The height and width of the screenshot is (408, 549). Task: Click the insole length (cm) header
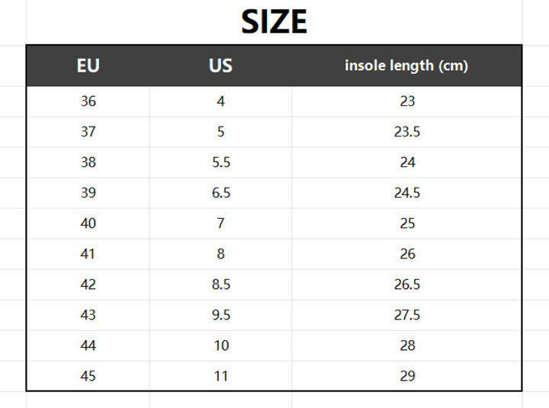coord(406,66)
